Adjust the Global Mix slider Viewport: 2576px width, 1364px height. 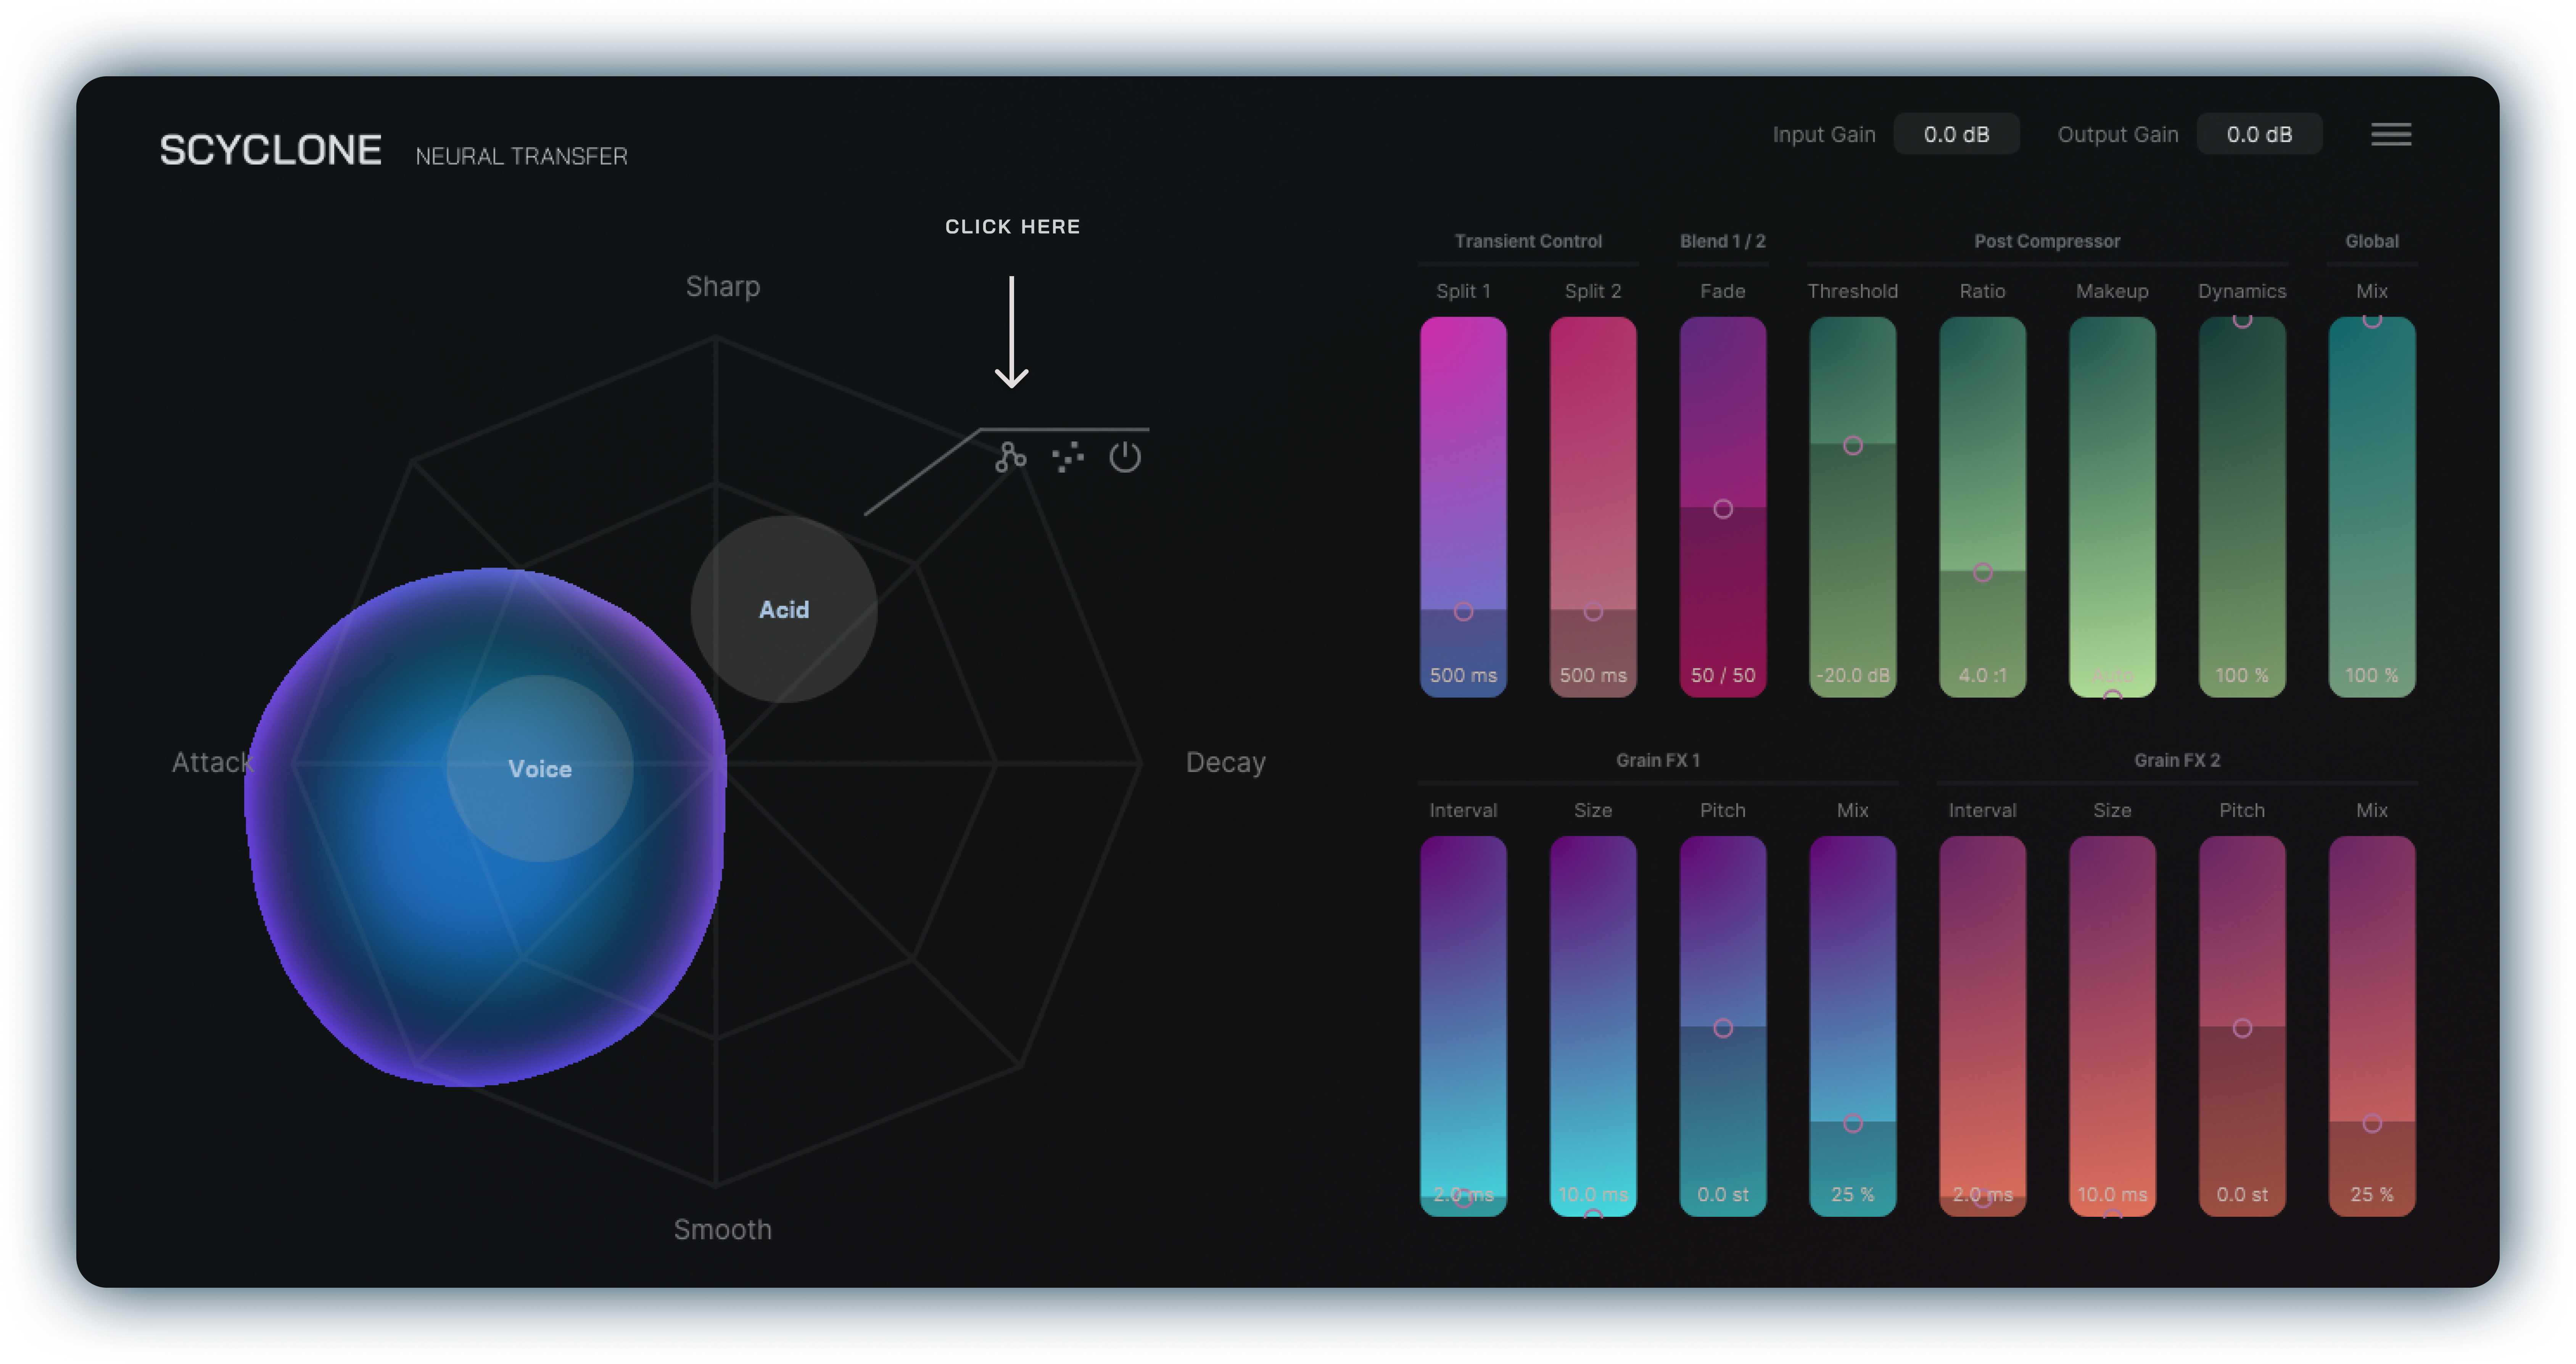(x=2372, y=507)
